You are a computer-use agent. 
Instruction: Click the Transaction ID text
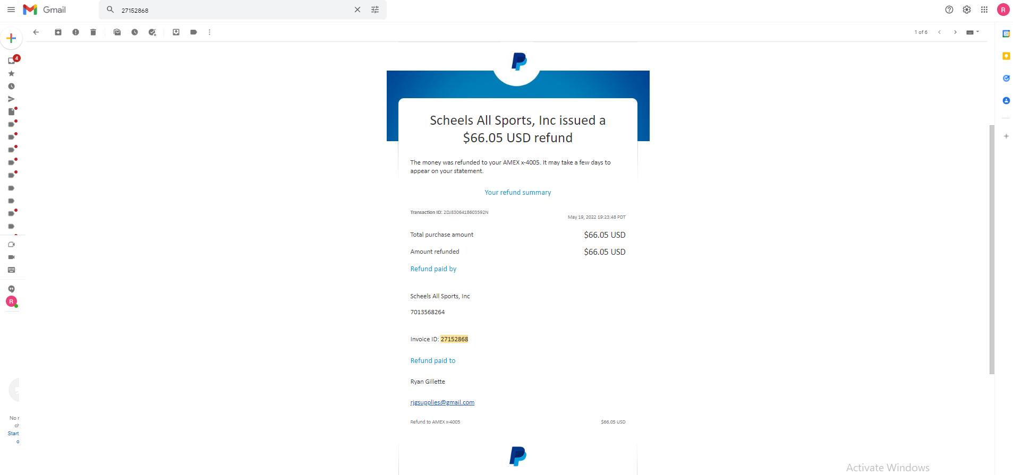coord(449,212)
